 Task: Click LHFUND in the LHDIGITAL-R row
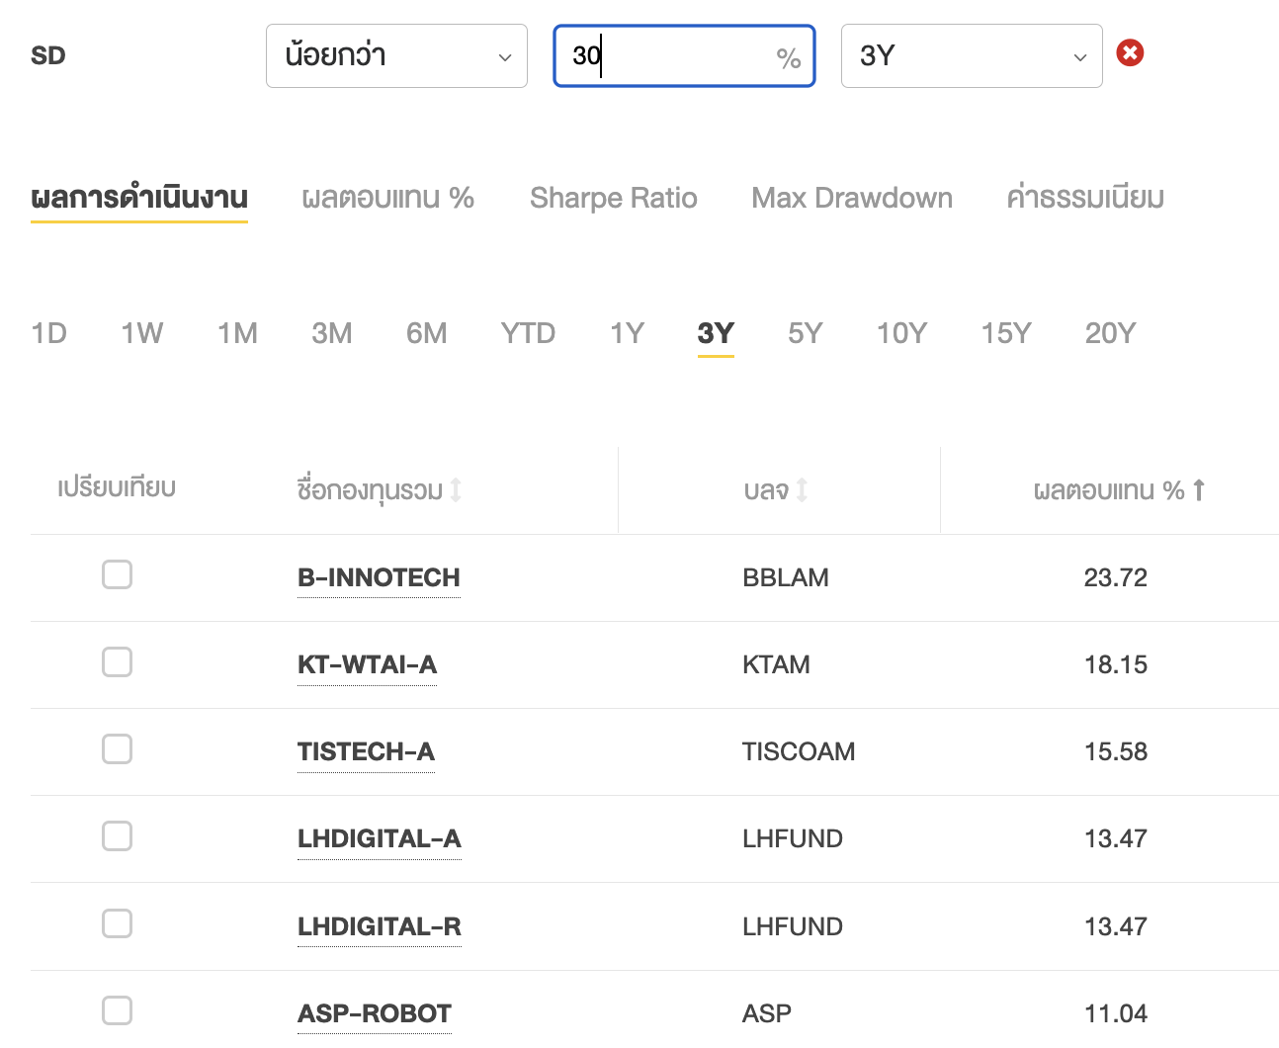coord(793,926)
